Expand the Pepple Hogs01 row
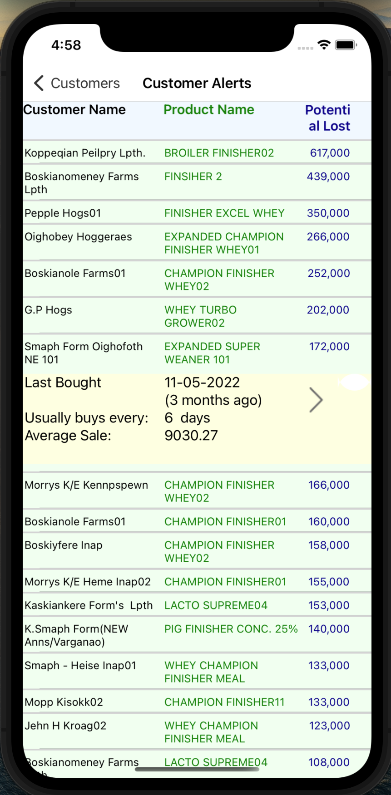Screen dimensions: 391x795 click(197, 213)
